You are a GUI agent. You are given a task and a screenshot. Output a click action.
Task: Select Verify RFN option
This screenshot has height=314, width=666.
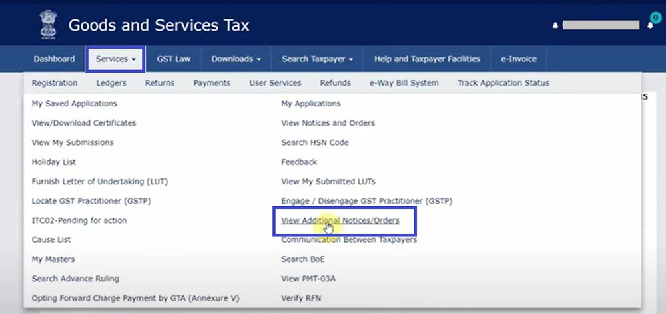[x=301, y=298]
